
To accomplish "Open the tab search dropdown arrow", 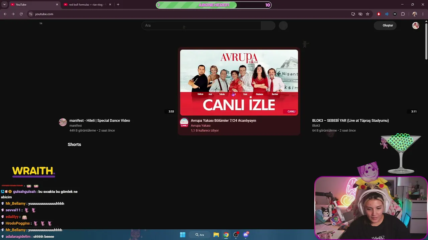I will (4, 5).
